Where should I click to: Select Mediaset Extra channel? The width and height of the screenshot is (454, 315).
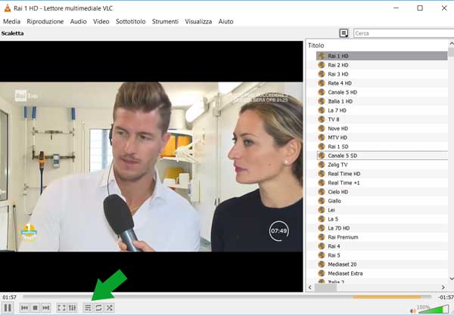point(381,273)
